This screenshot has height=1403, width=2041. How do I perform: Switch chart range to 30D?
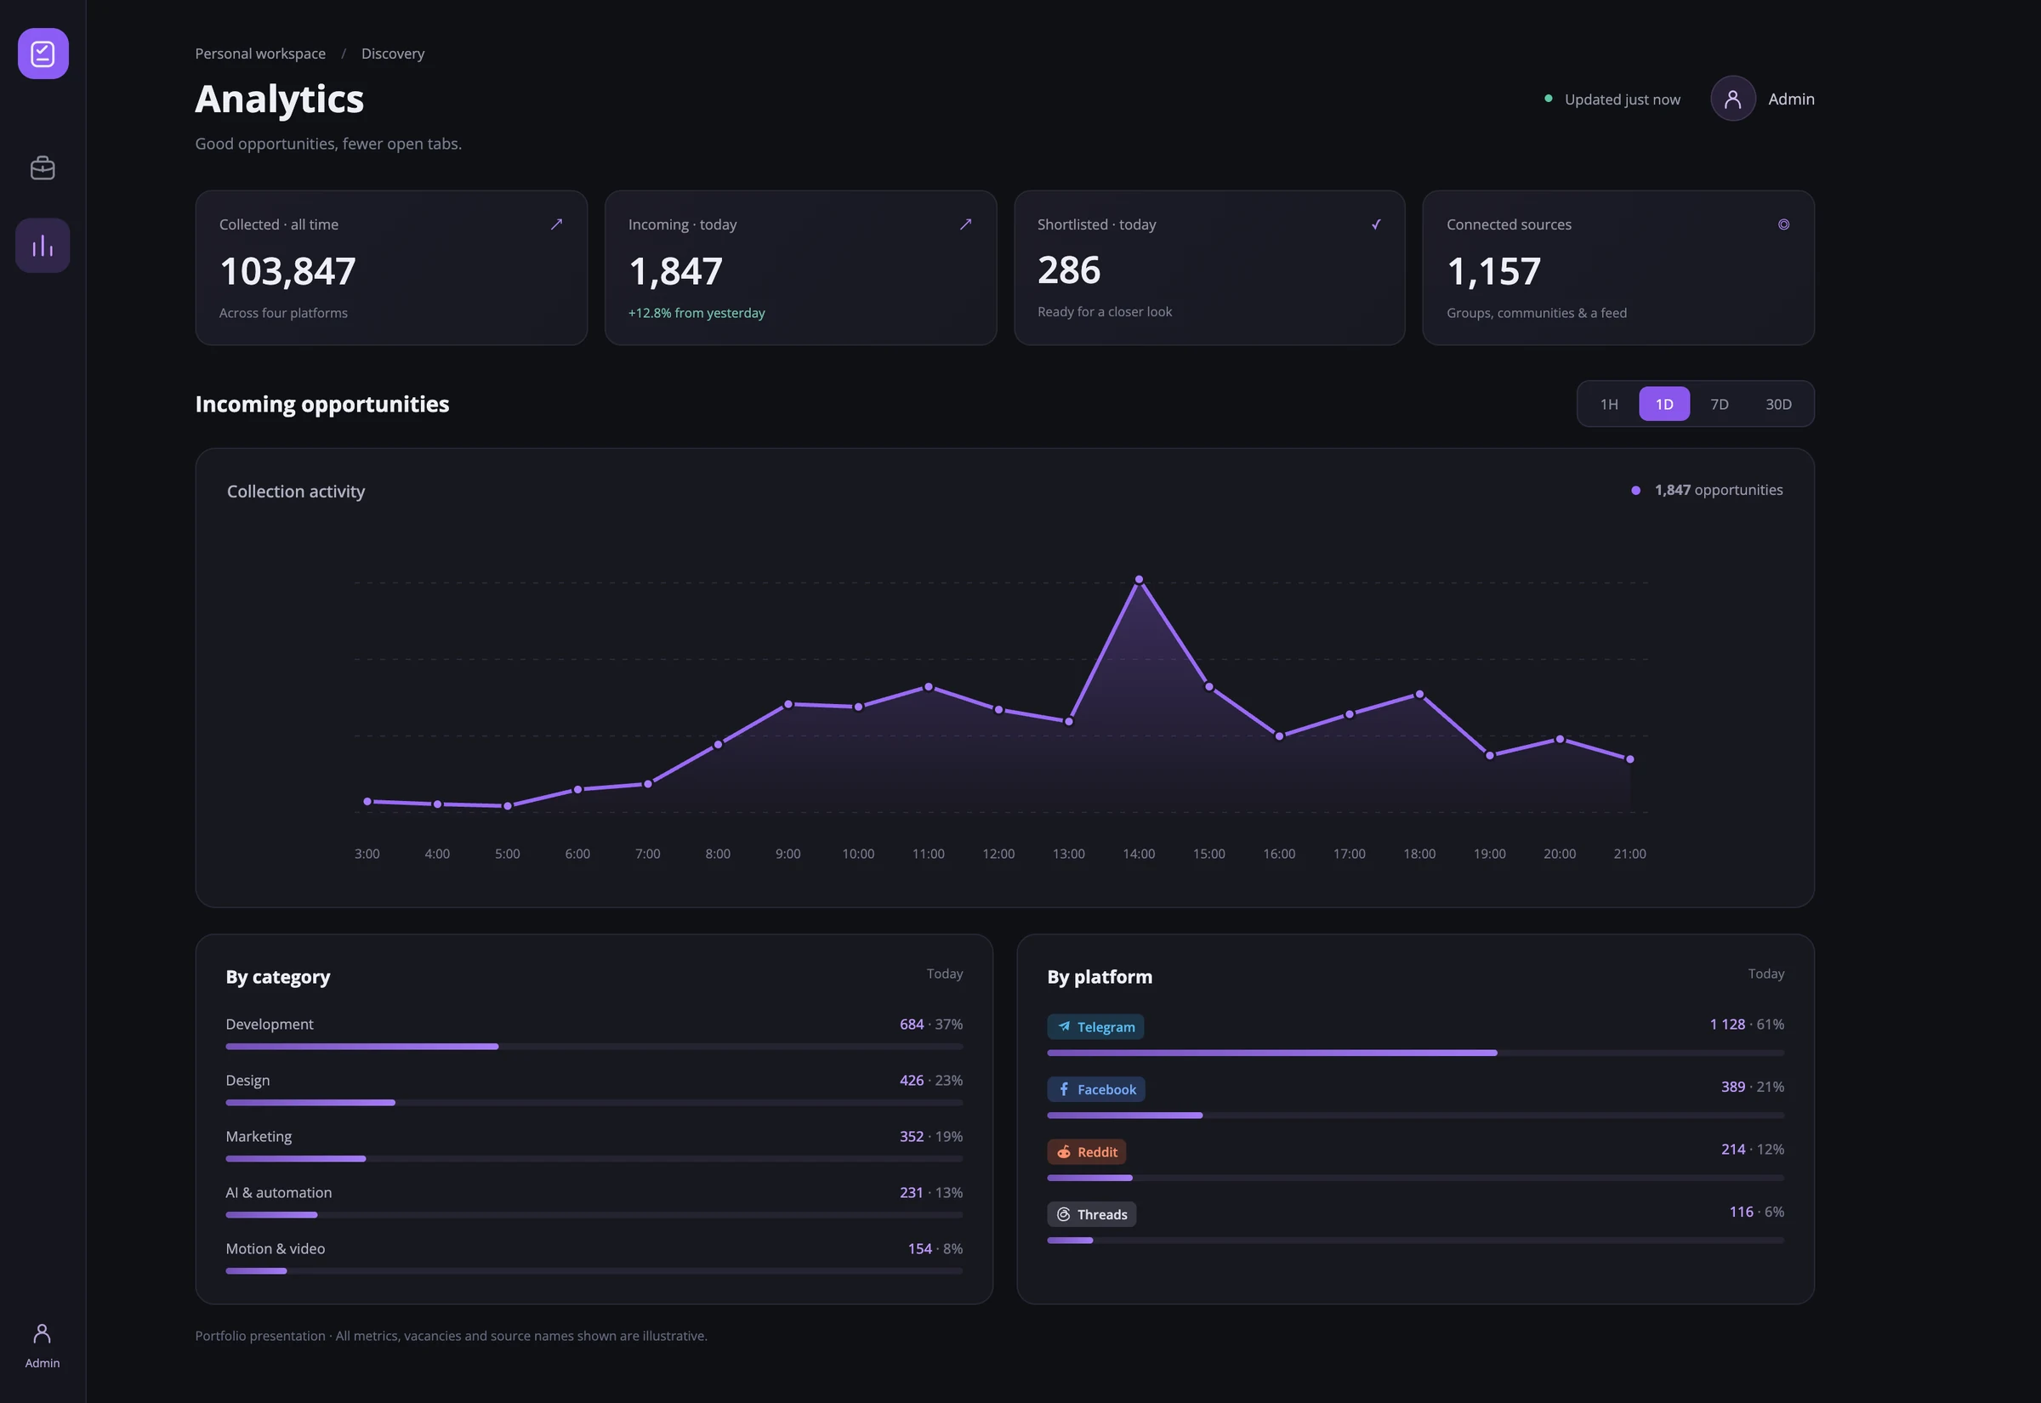click(1778, 405)
